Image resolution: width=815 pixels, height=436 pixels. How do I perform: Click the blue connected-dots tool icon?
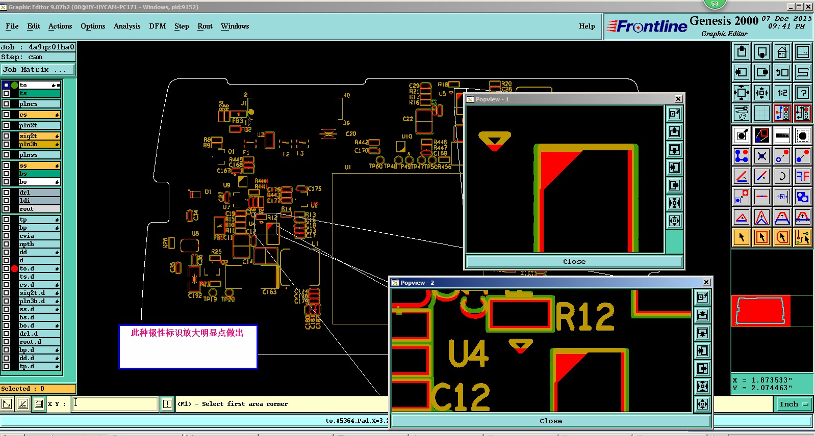click(742, 156)
